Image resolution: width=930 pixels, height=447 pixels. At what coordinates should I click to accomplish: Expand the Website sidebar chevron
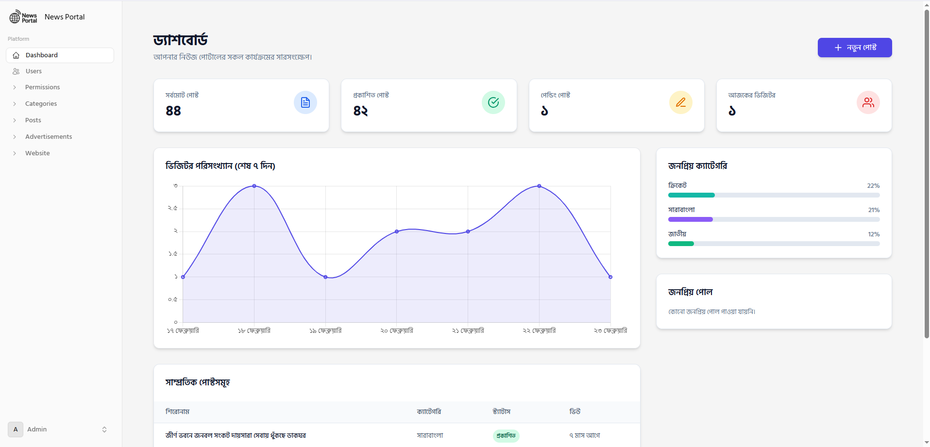tap(15, 153)
